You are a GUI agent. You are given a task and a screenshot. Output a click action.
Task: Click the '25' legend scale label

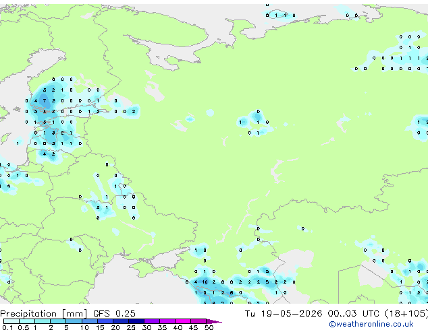(x=131, y=327)
